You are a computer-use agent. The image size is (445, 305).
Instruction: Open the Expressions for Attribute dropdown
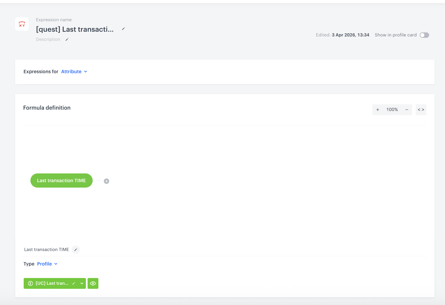click(74, 72)
